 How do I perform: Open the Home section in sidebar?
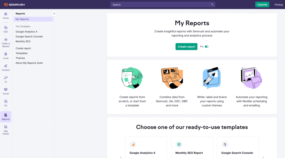click(x=6, y=16)
